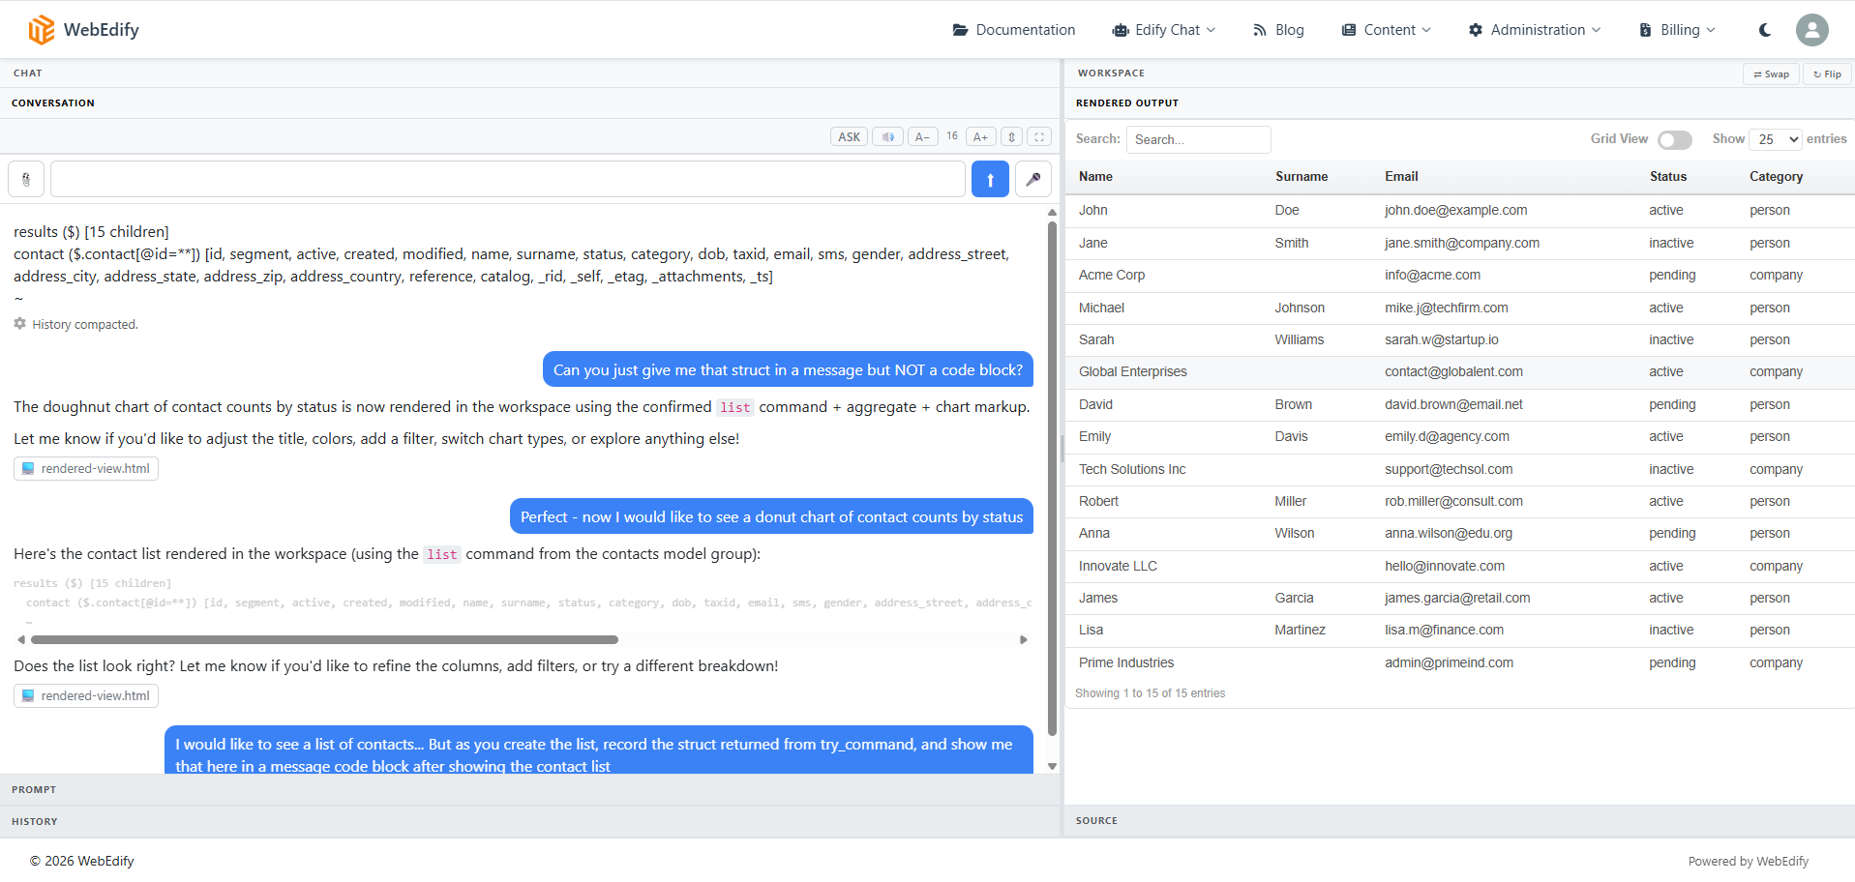Click the chat vertical scrollbar

(1052, 479)
